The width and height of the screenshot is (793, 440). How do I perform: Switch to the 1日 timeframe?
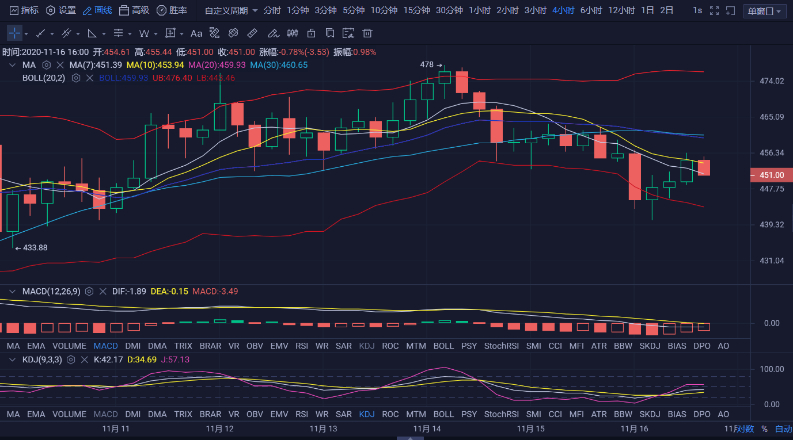pyautogui.click(x=647, y=10)
